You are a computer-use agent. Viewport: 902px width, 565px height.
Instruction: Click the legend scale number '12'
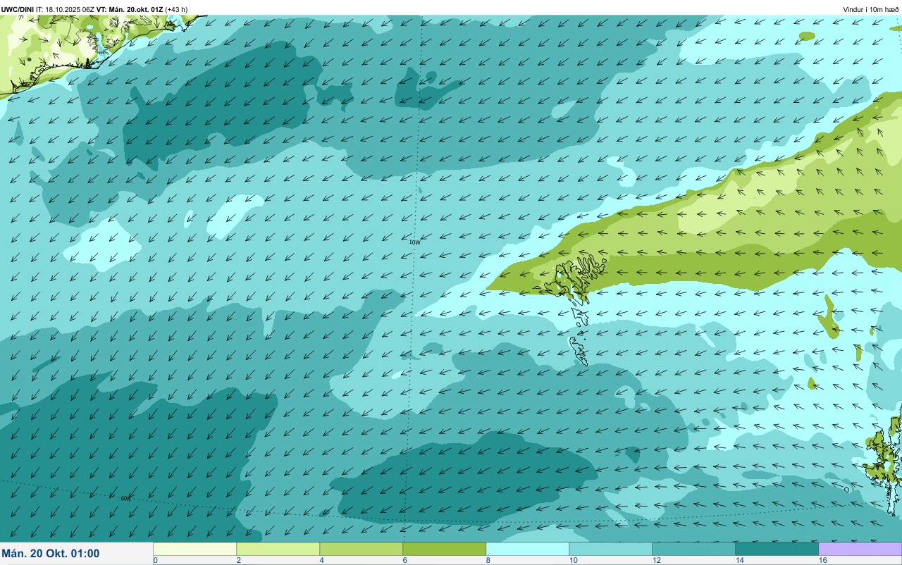[x=657, y=560]
